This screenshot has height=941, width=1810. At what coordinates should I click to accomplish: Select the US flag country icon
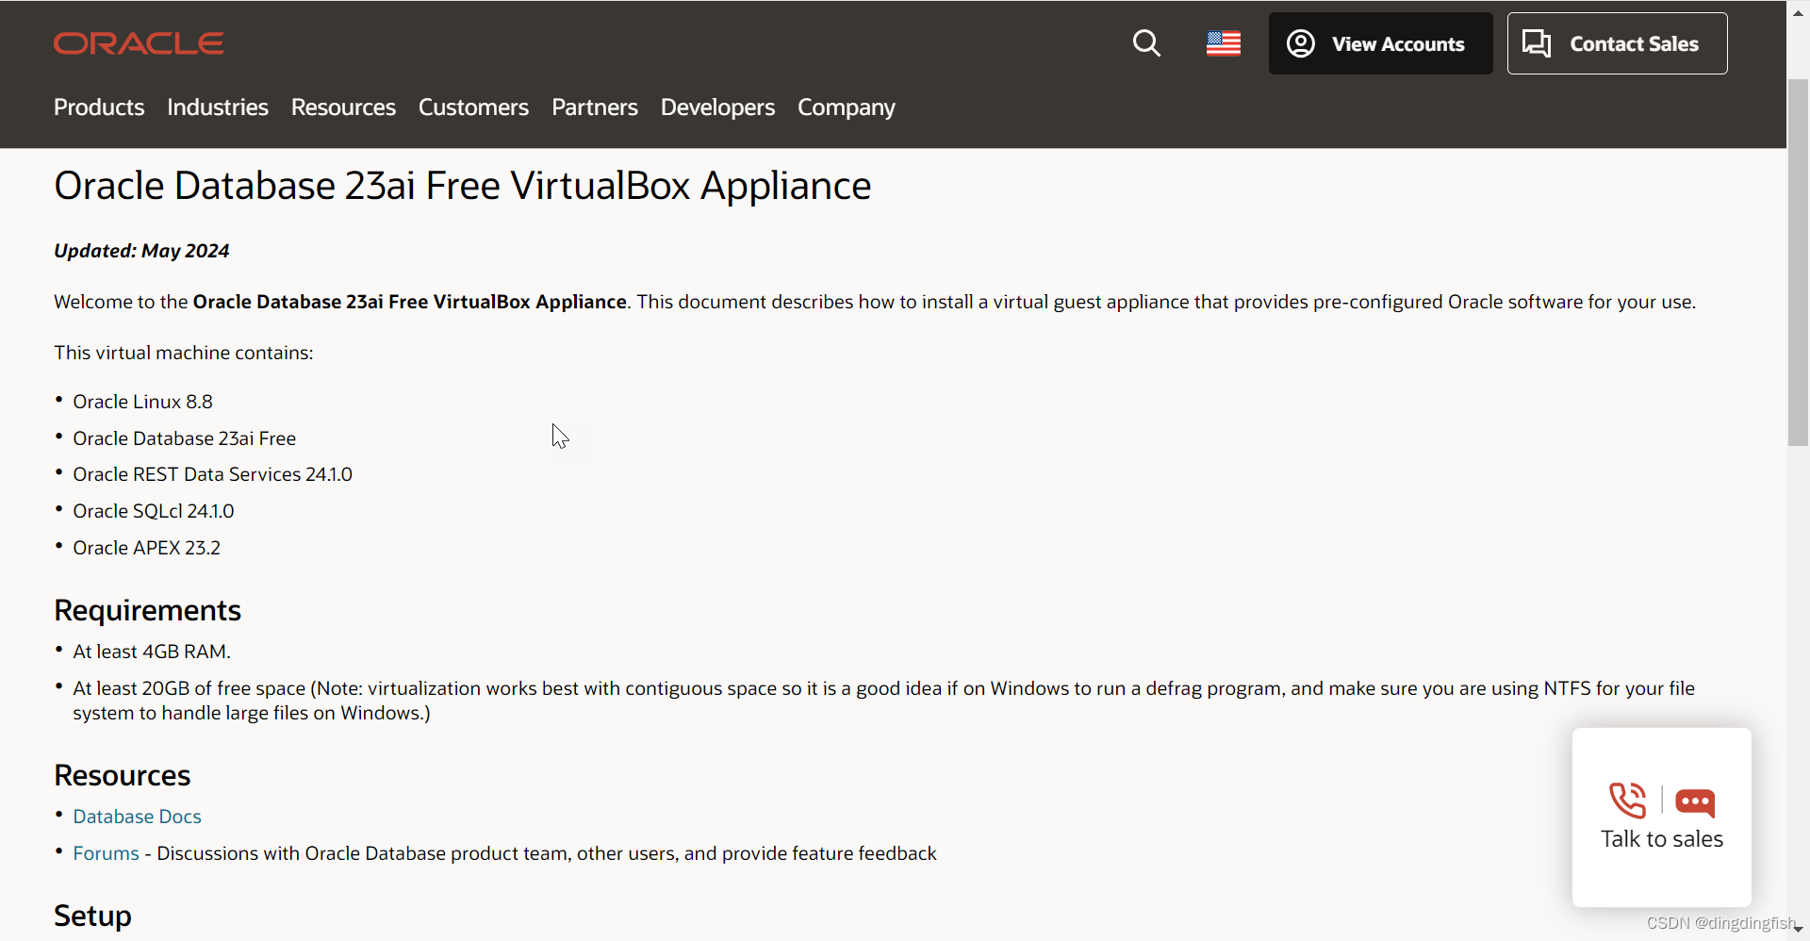point(1224,43)
